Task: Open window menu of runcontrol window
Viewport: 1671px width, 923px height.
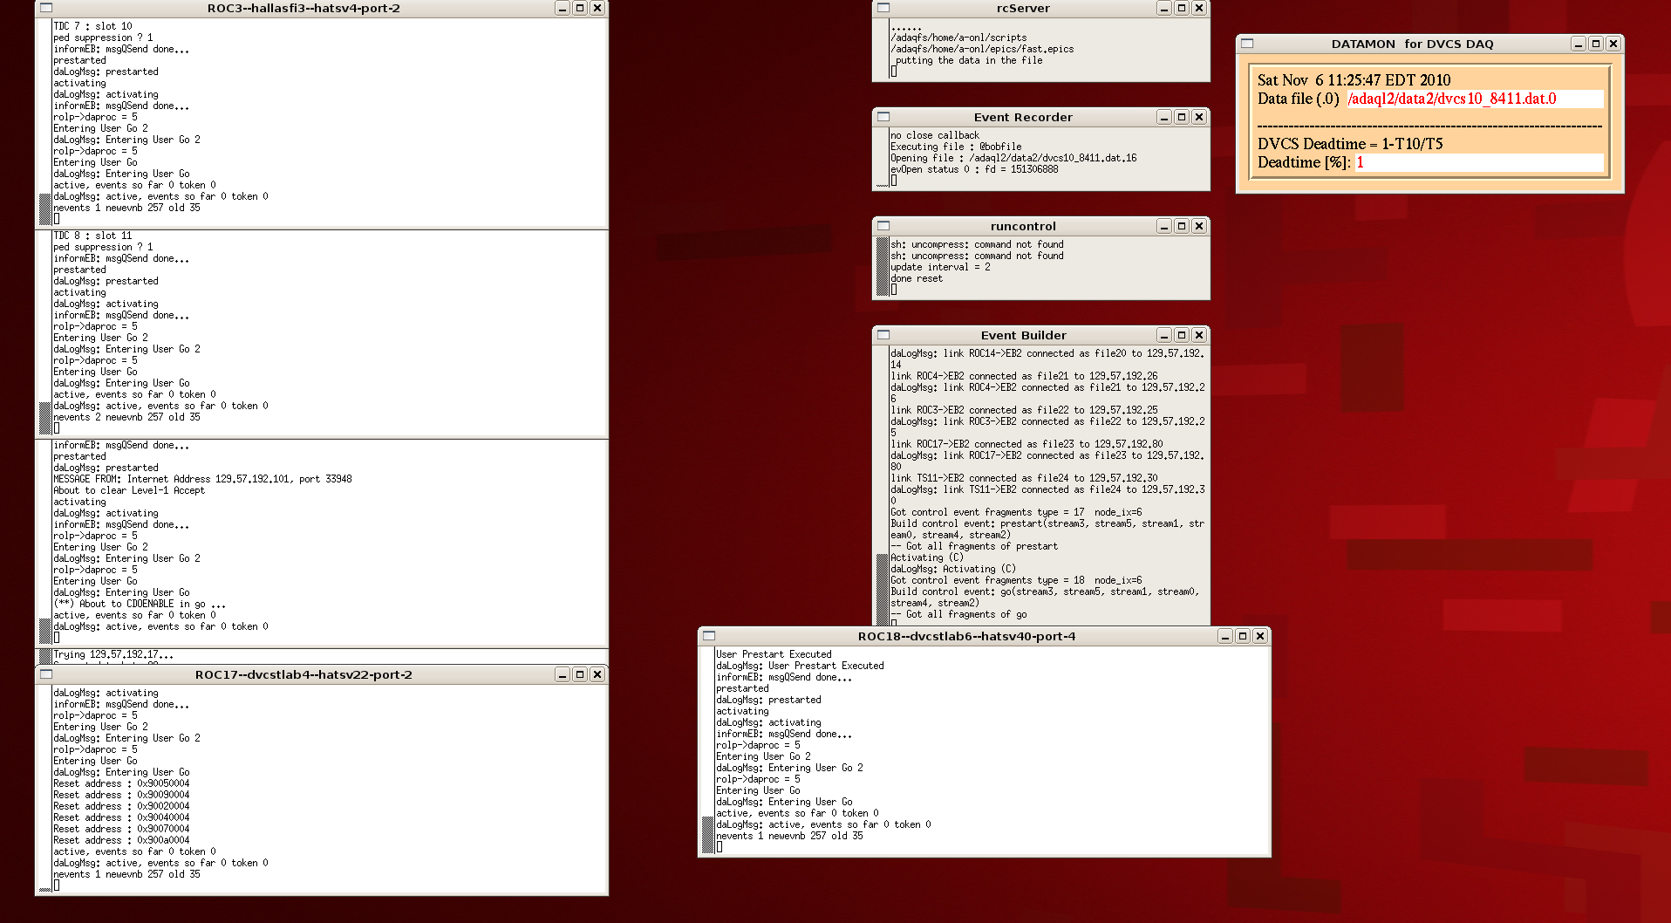Action: coord(883,226)
